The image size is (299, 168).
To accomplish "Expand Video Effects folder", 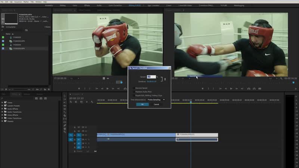I will [2, 115].
